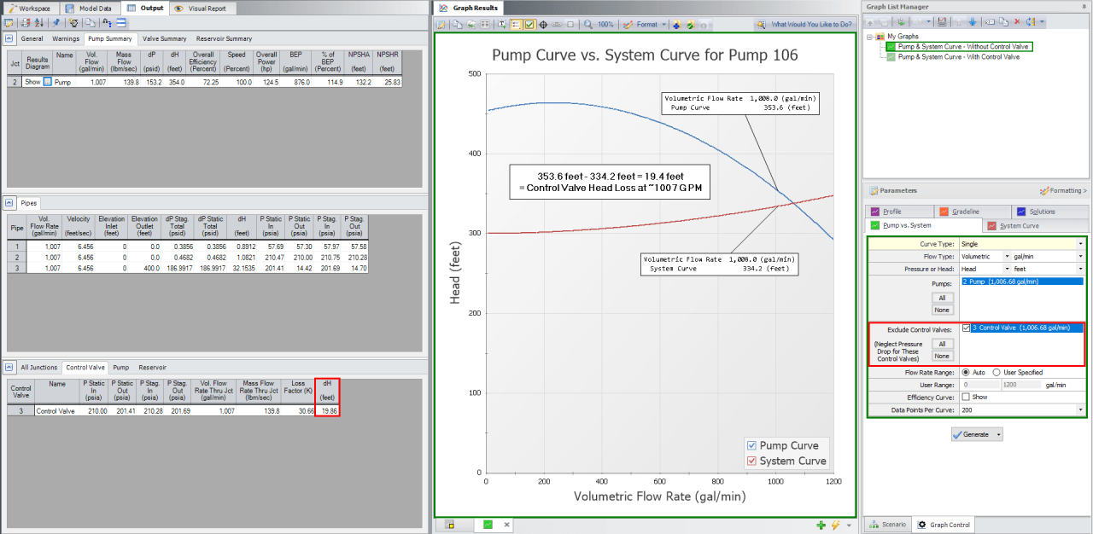Click the All button under Pumps

(x=943, y=299)
